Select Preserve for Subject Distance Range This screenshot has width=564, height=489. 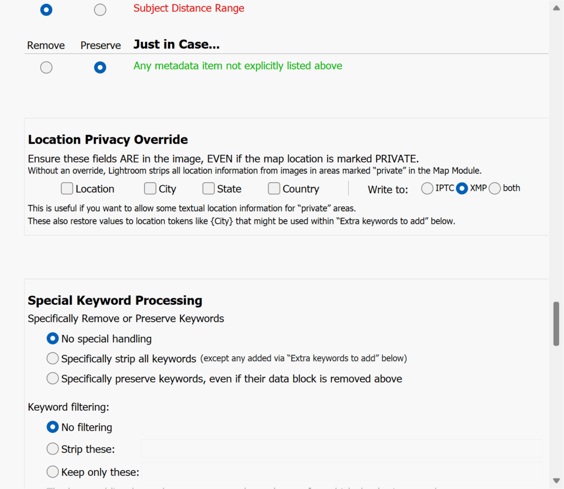100,10
